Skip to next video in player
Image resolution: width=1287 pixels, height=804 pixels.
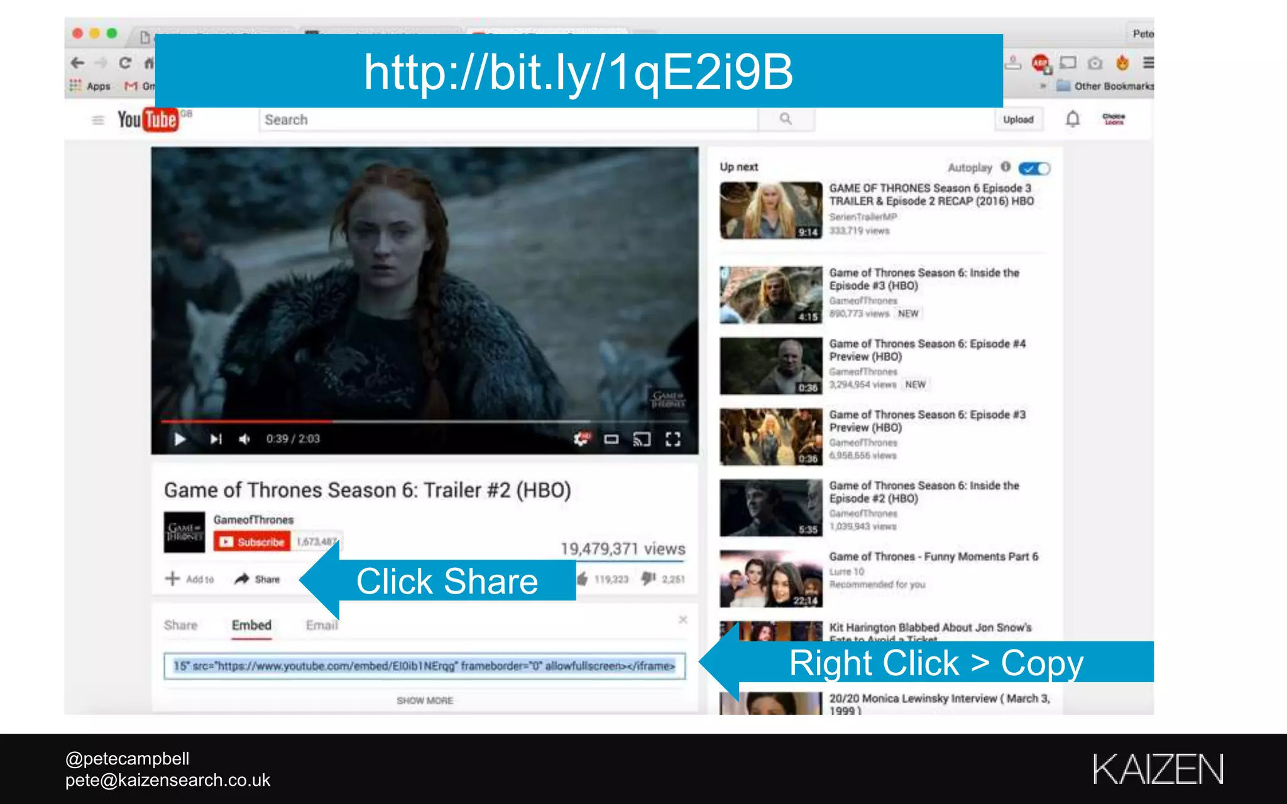coord(216,439)
